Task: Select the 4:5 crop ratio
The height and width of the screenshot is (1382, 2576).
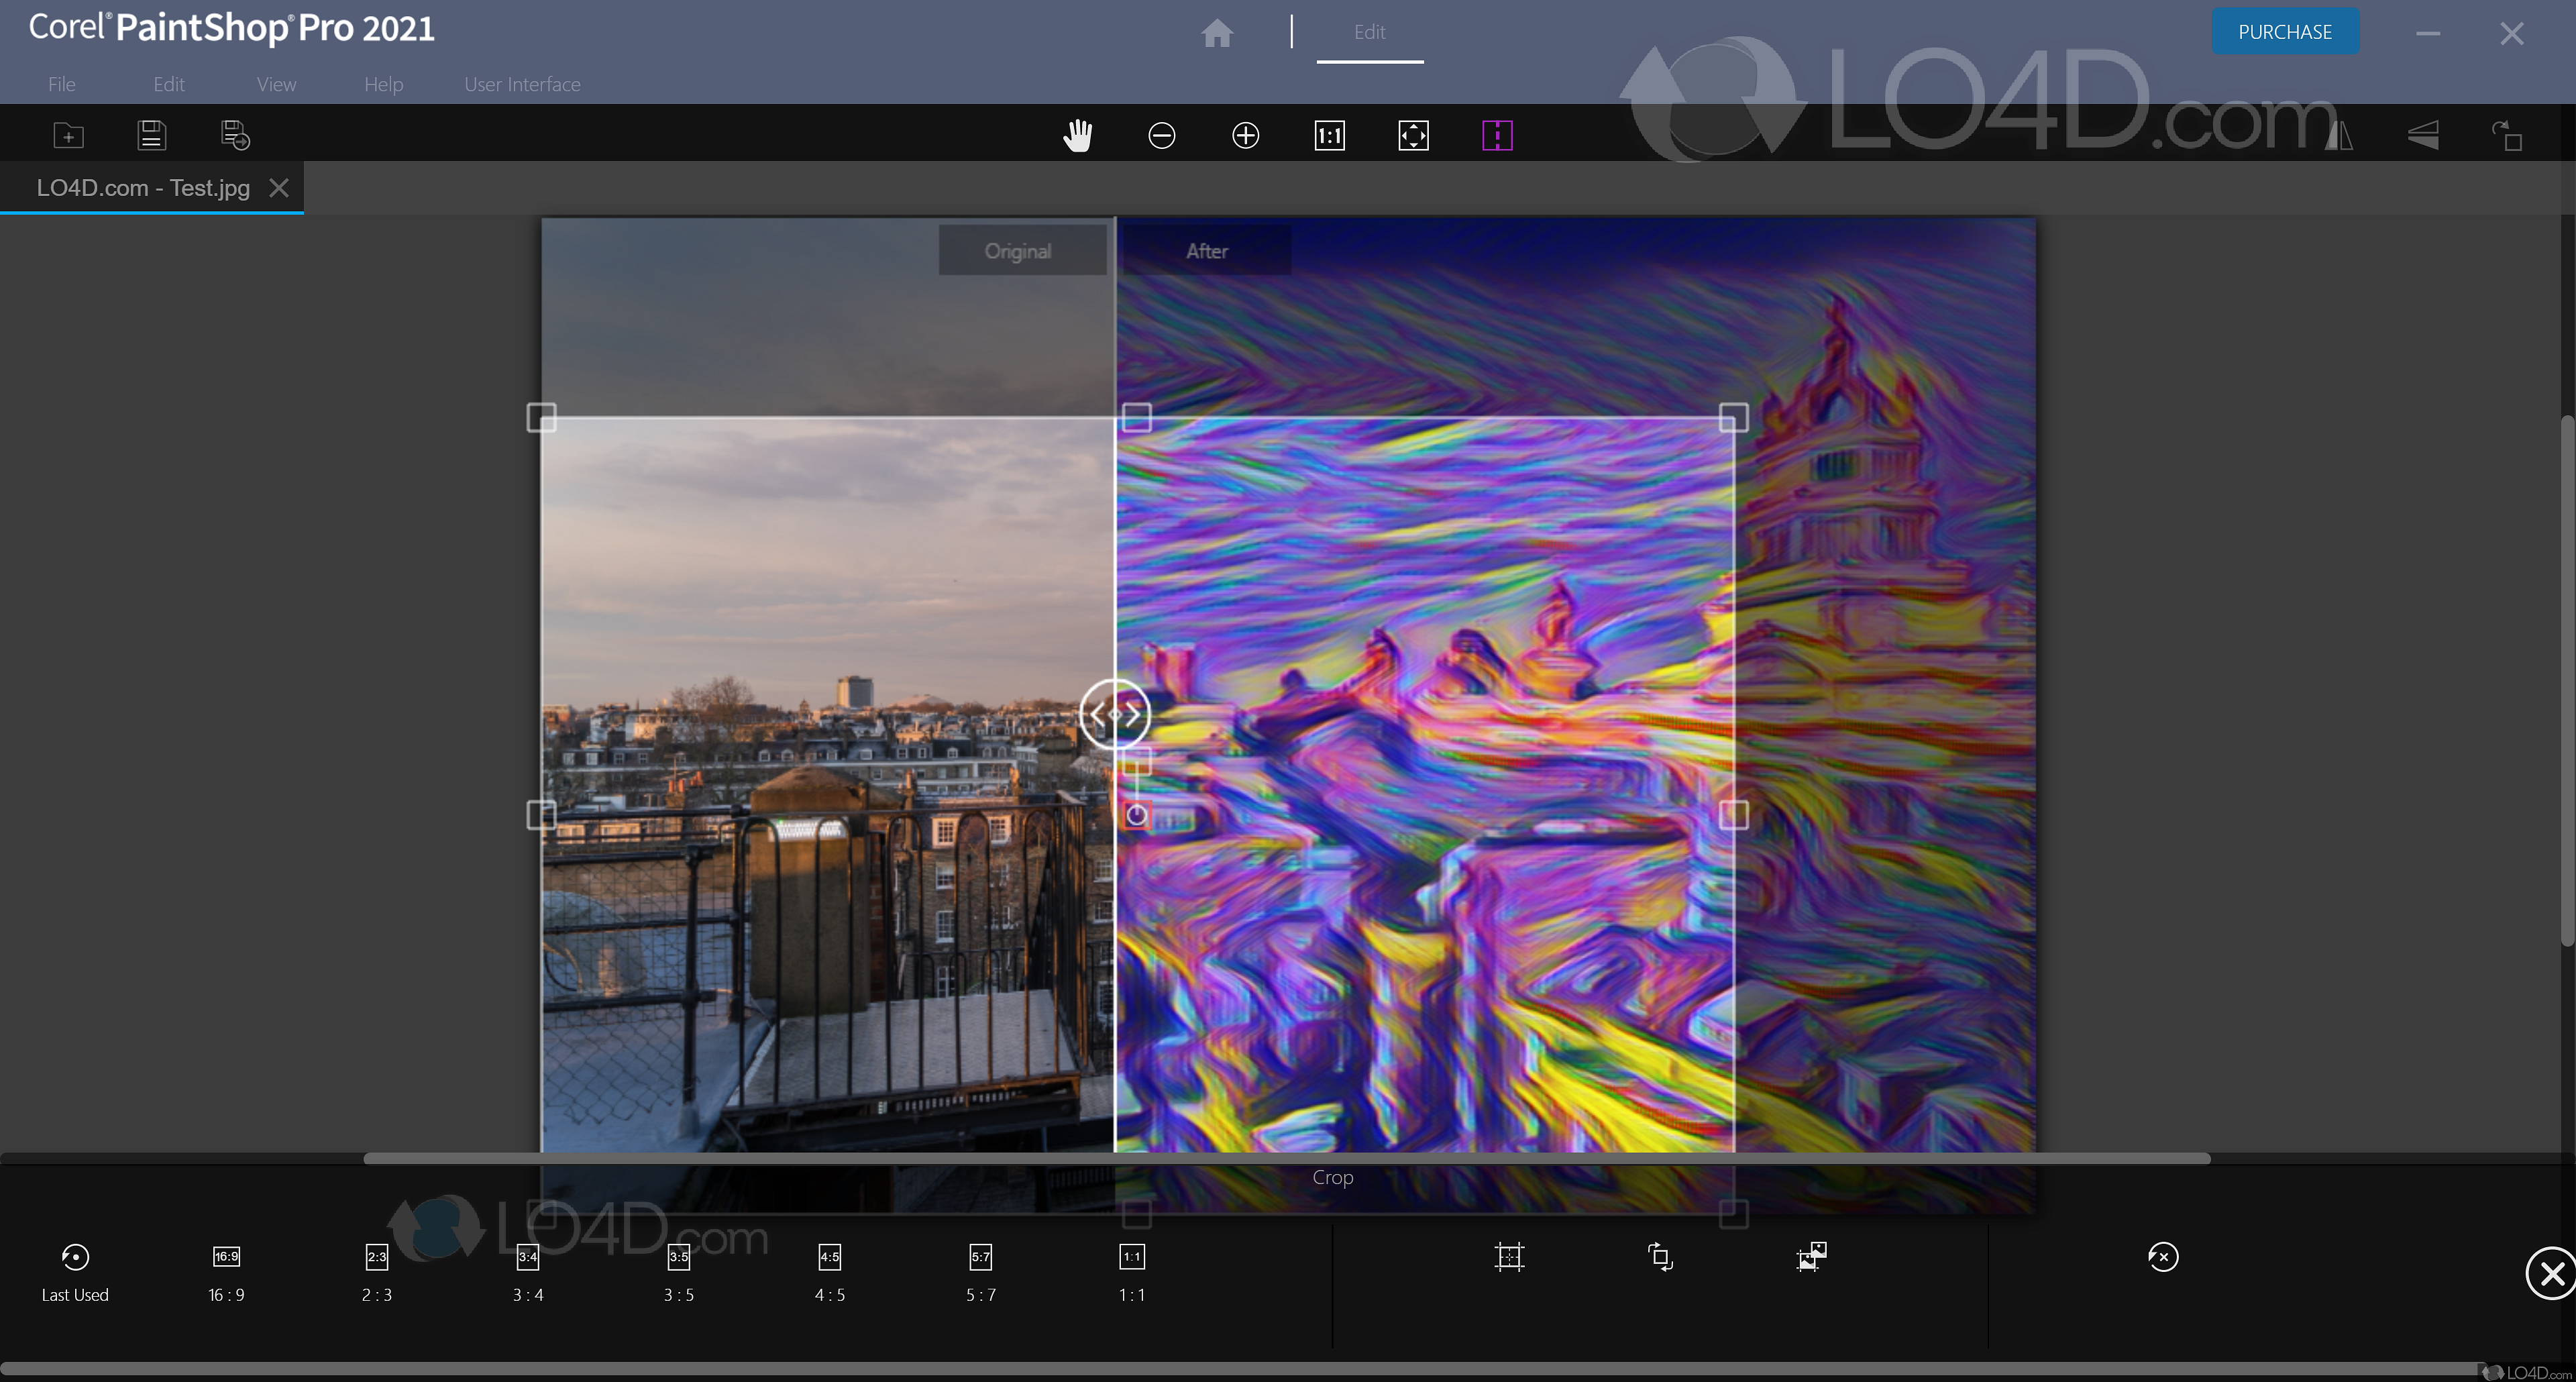Action: pos(830,1272)
